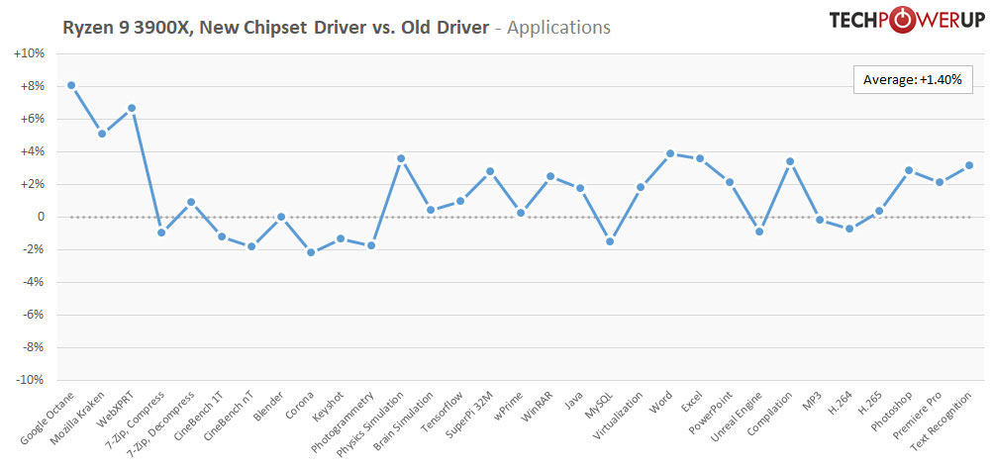This screenshot has width=993, height=467.
Task: Click the WebXPRT data point
Action: pyautogui.click(x=132, y=108)
